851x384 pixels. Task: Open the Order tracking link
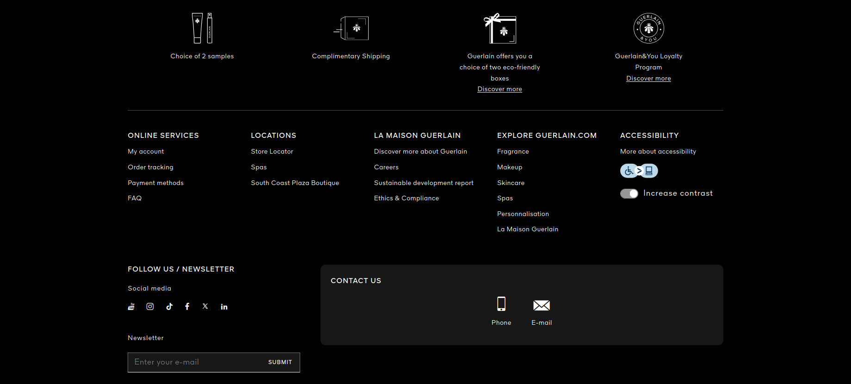pos(150,167)
